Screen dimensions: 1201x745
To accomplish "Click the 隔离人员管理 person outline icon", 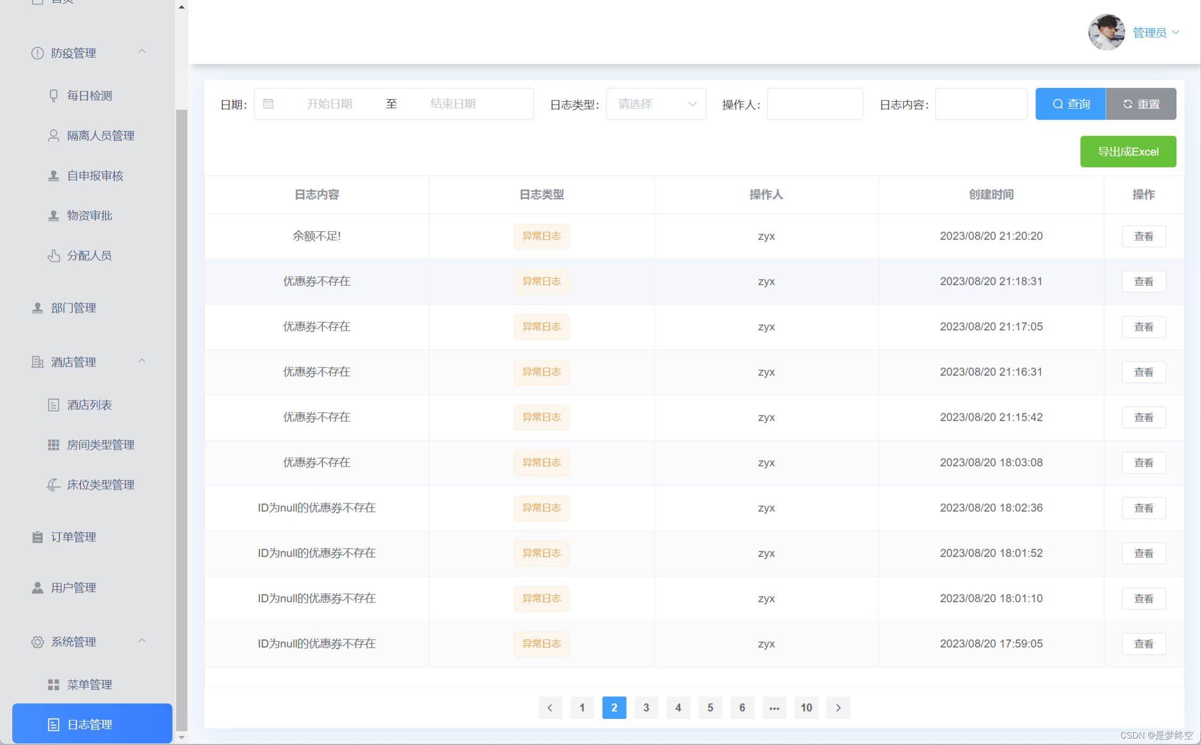I will (53, 135).
